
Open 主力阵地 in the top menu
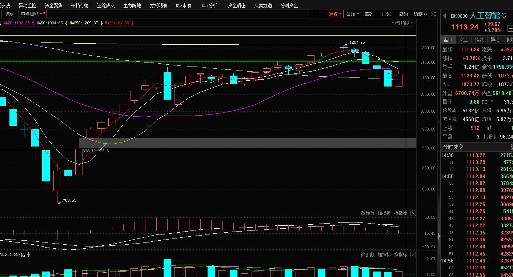click(132, 5)
